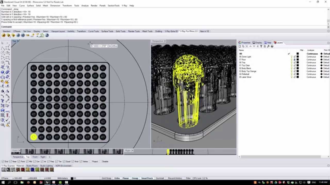Viewport: 330px width, 185px height.
Task: Toggle visibility bulb of Label Silver layer
Action: [x=292, y=77]
